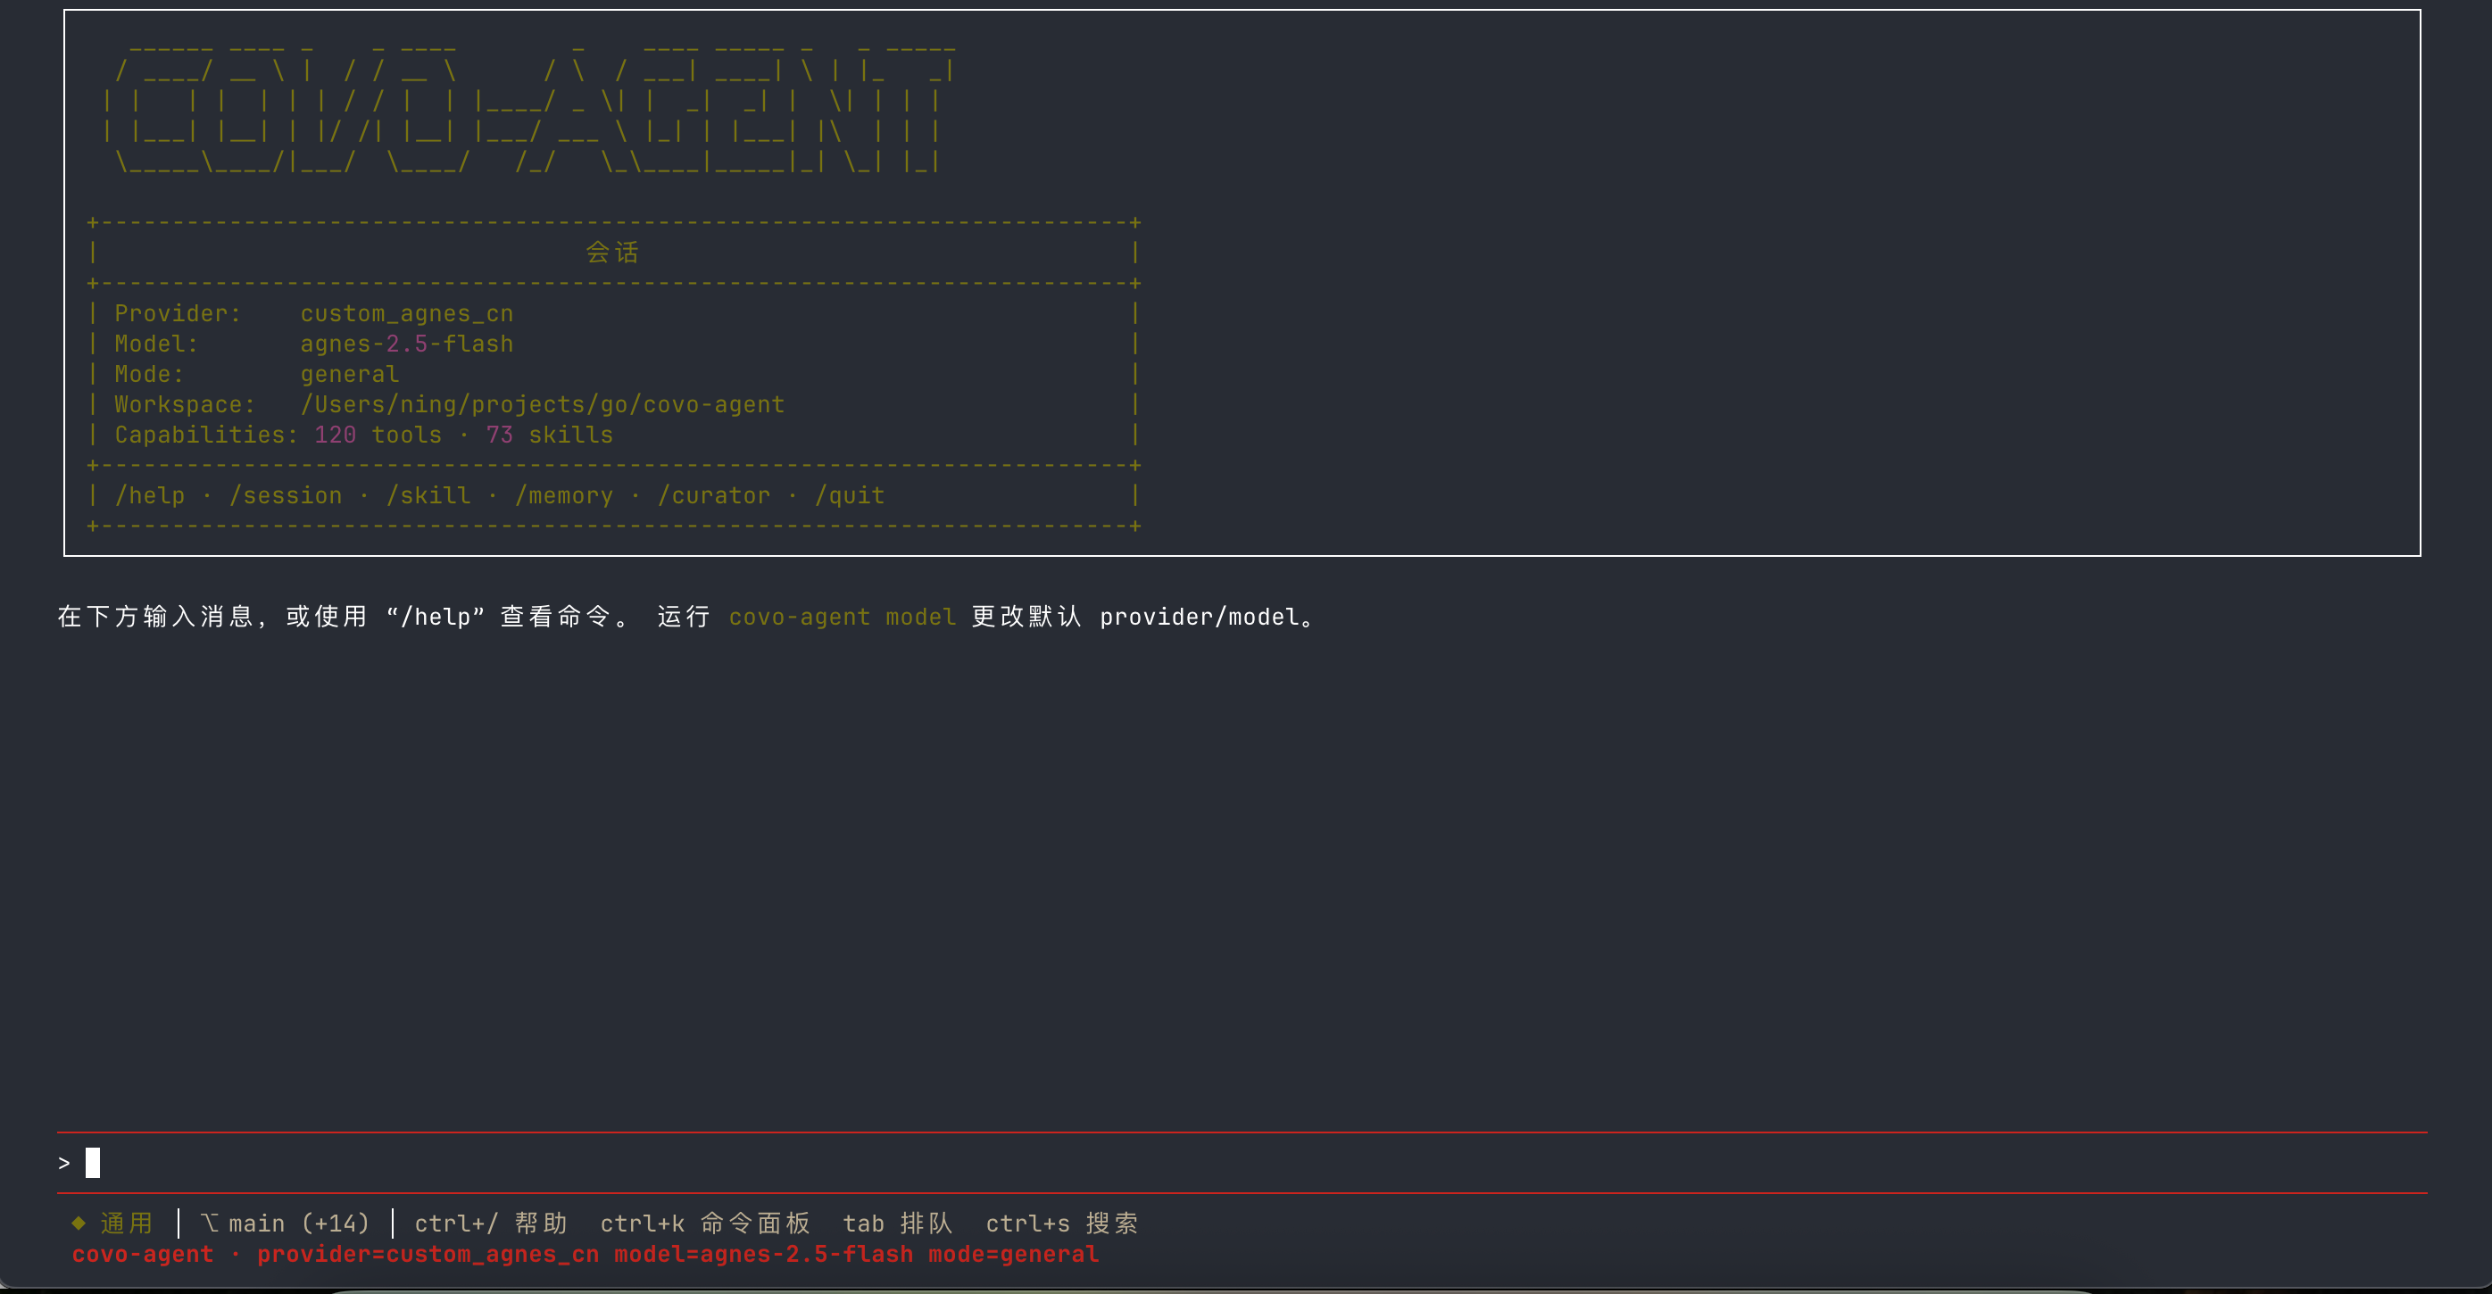The width and height of the screenshot is (2492, 1294).
Task: Click the git branch icon before main
Action: click(x=209, y=1223)
